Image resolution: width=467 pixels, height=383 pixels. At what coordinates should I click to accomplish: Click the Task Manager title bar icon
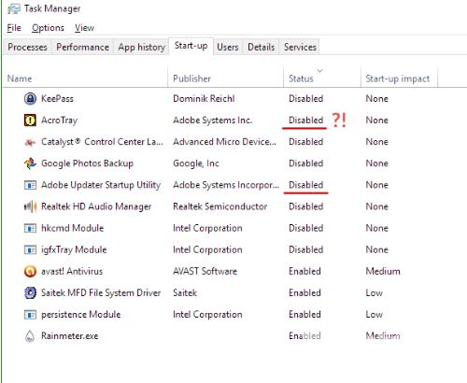14,8
